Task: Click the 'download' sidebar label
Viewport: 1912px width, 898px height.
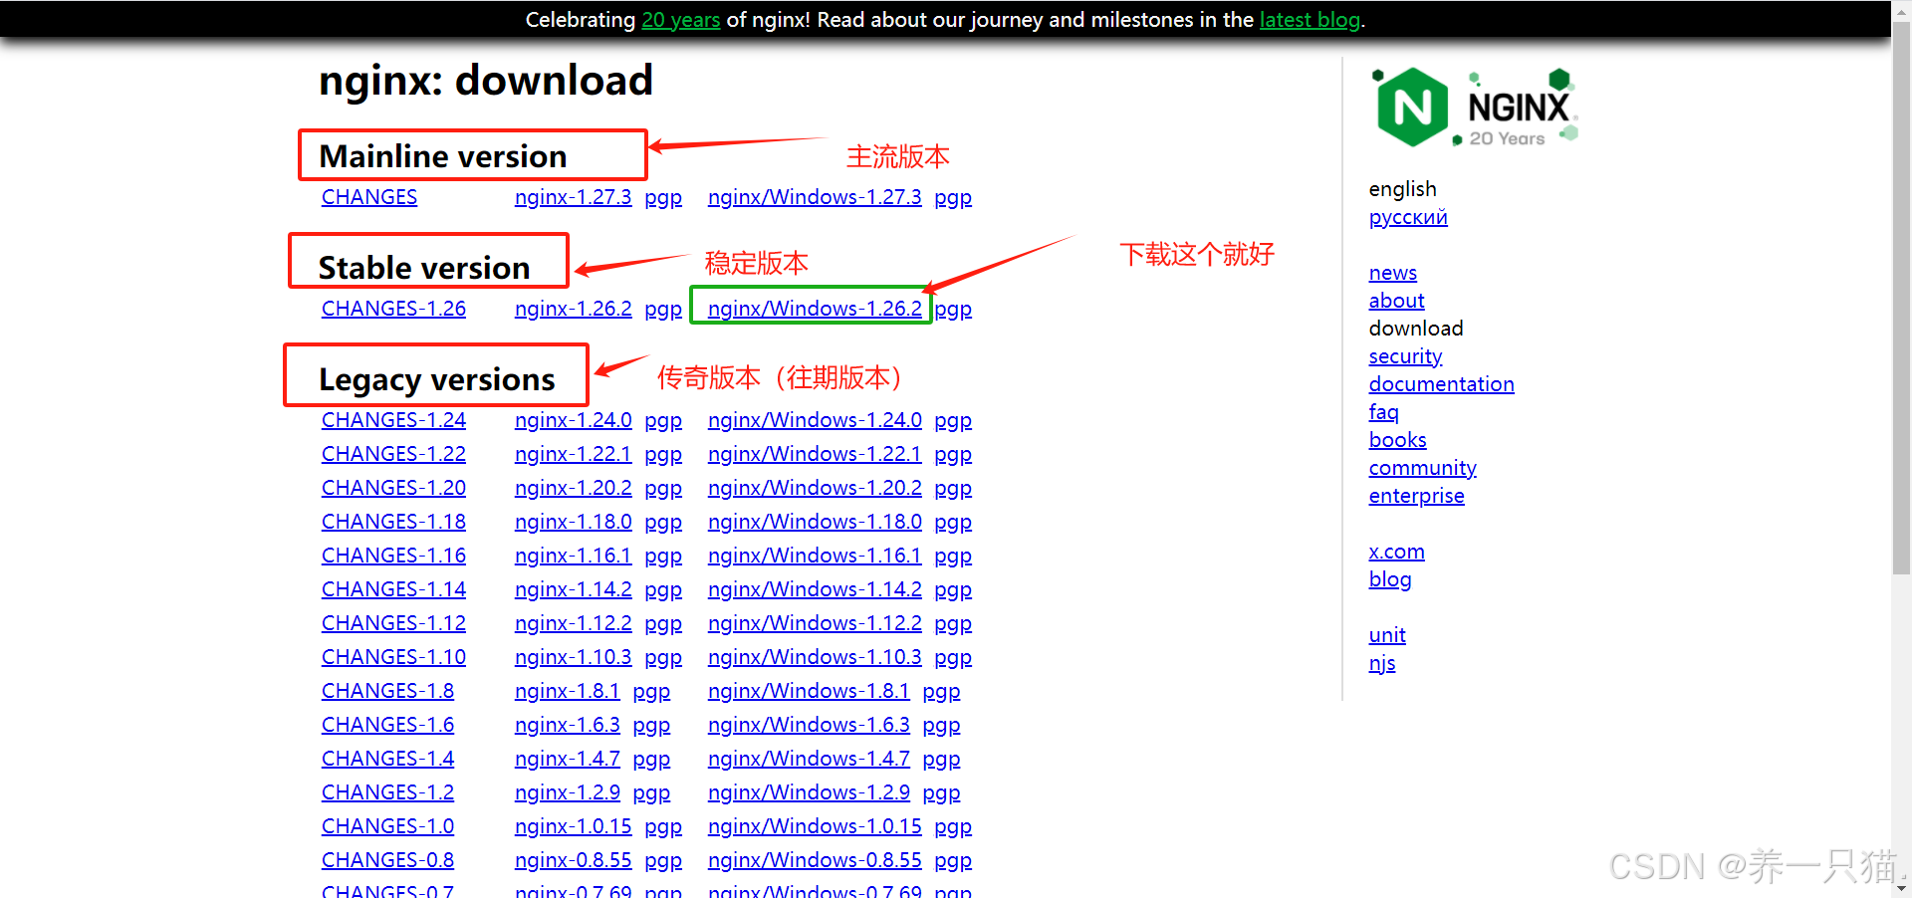Action: [x=1416, y=329]
